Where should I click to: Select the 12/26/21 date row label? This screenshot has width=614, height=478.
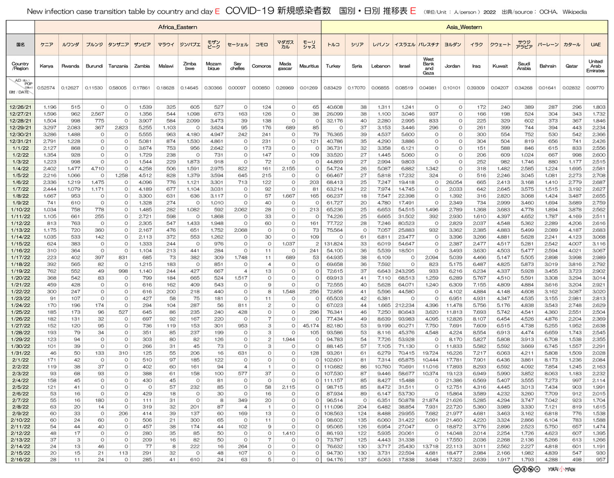click(x=20, y=106)
